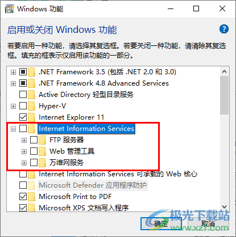Select Microsoft XPS 文档写入程序 in the list
This screenshot has height=237, width=236.
[84, 208]
